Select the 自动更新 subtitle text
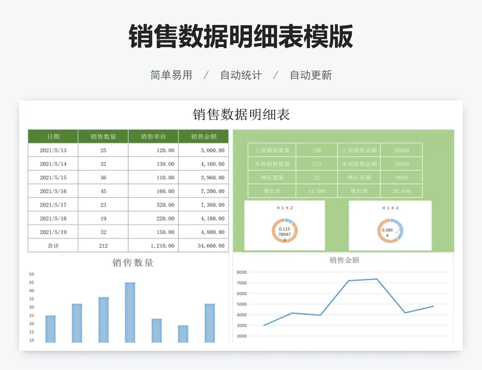 311,75
